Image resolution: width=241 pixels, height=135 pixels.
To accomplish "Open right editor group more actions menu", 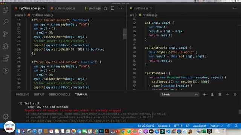I will click(235, 8).
